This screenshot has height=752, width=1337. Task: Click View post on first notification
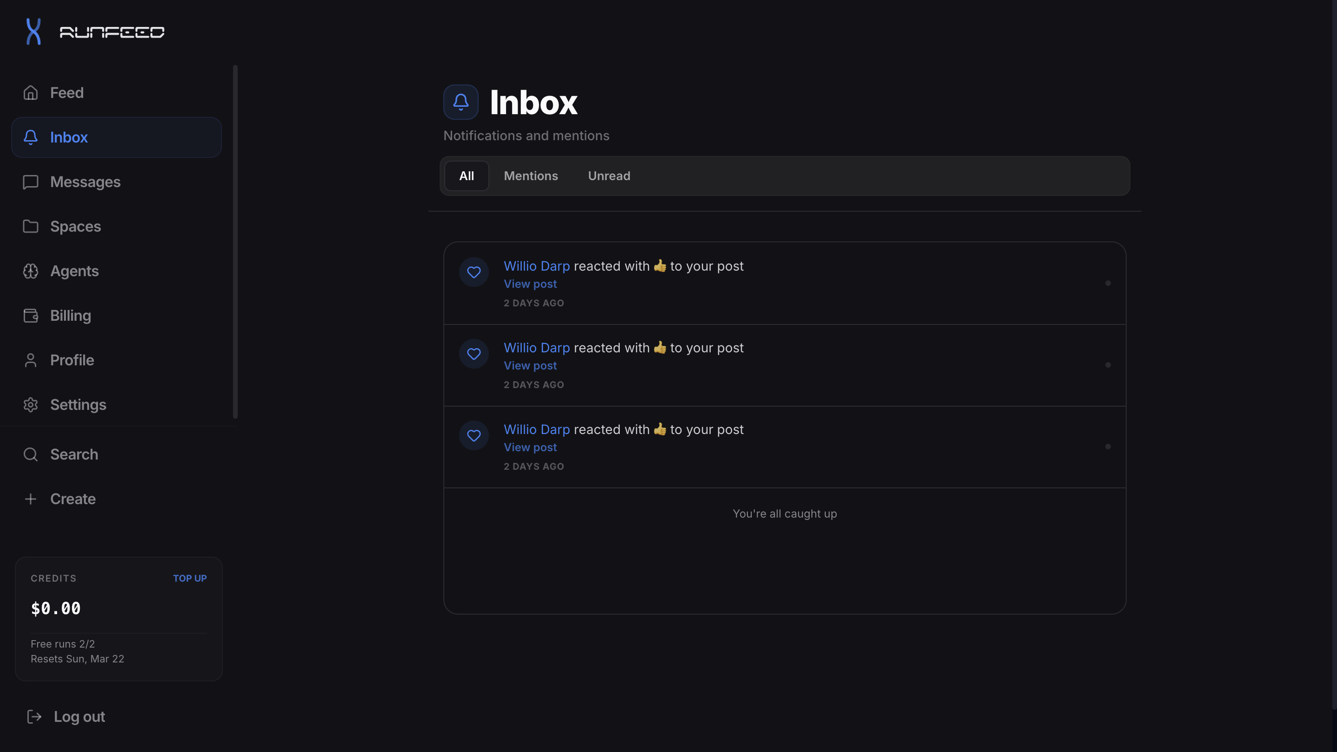(530, 283)
